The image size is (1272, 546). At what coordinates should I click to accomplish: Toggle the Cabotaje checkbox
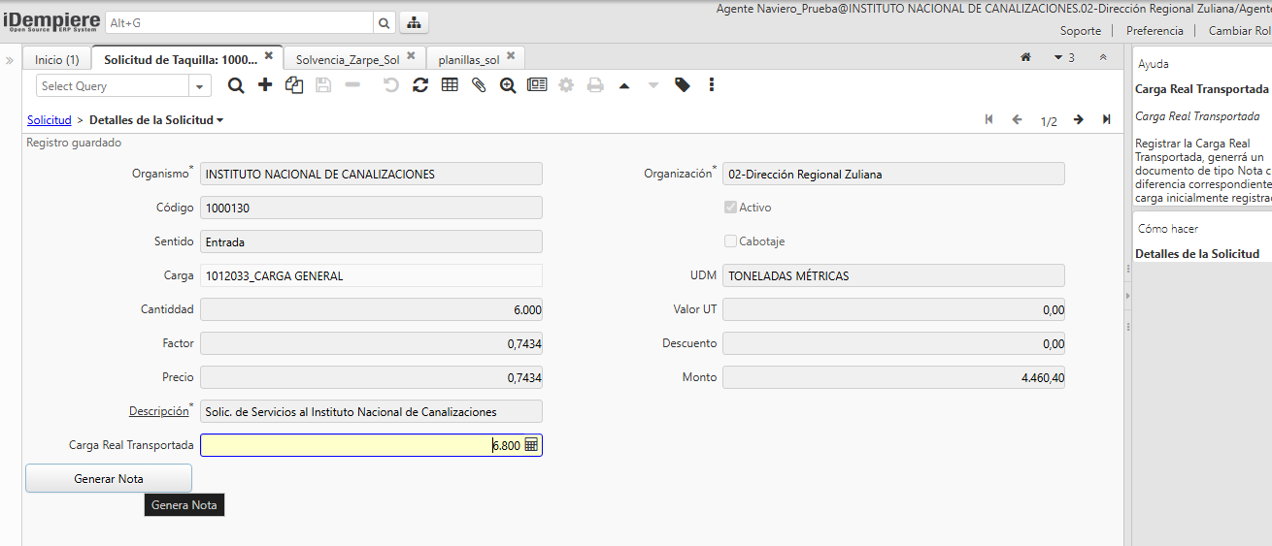click(x=730, y=241)
